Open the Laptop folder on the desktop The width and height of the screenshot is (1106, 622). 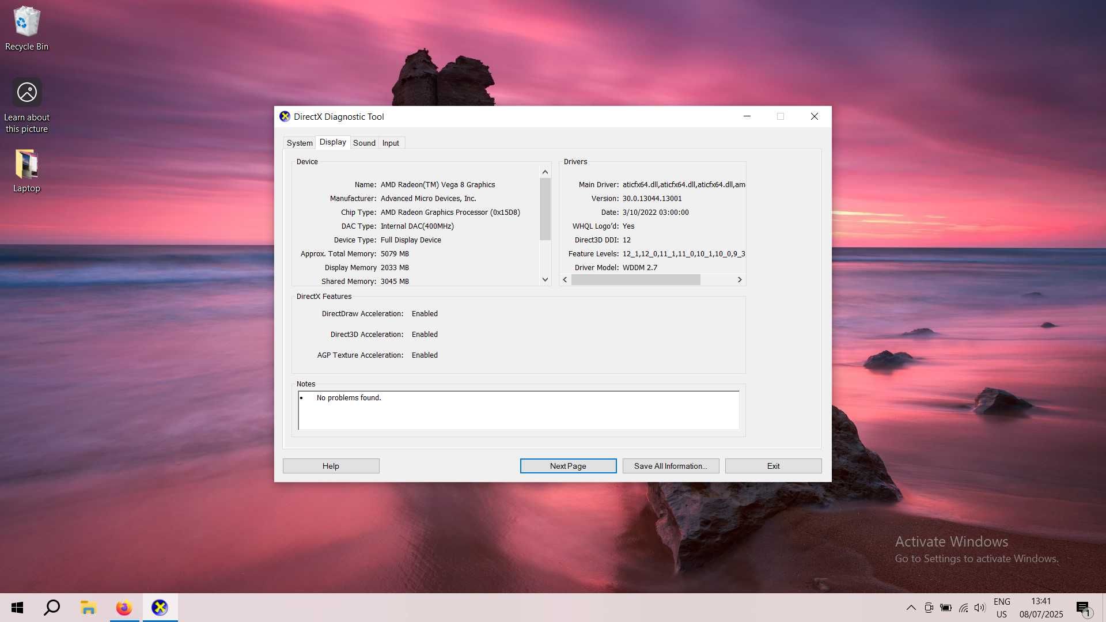[x=26, y=171]
